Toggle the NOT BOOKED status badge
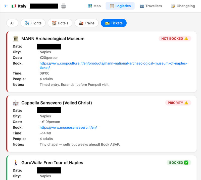201x180 pixels. click(175, 39)
